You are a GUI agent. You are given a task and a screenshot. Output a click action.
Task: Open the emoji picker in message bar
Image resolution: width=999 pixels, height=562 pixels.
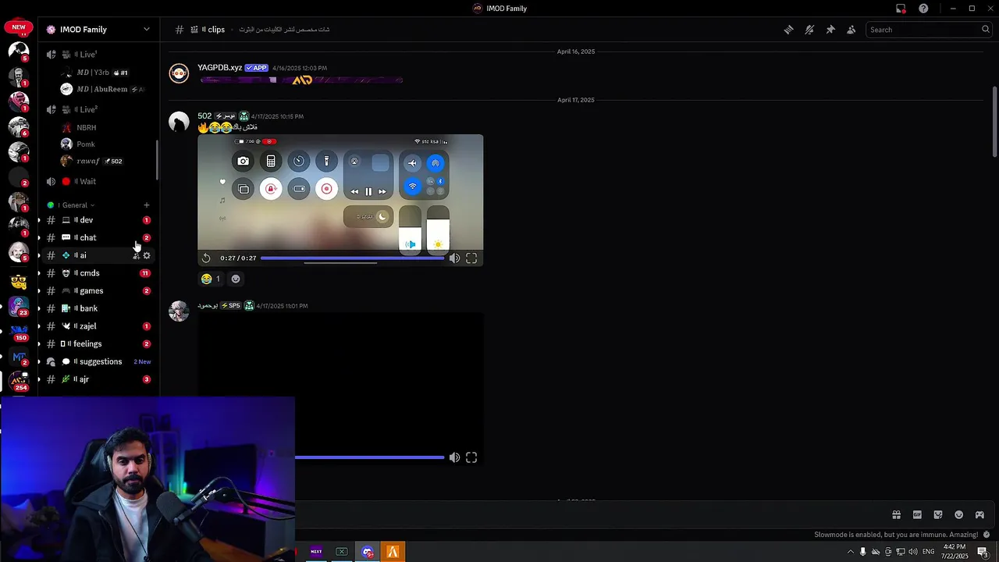(x=959, y=515)
